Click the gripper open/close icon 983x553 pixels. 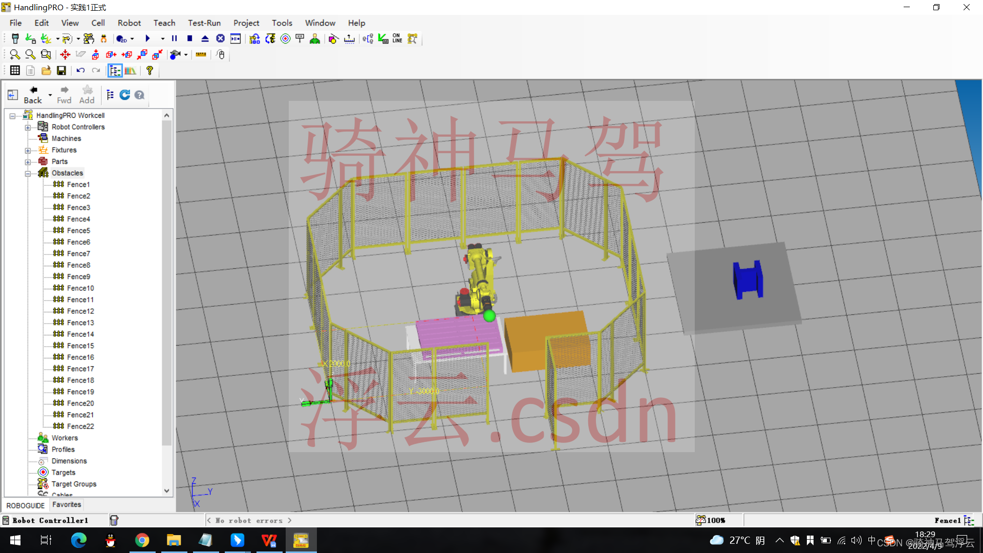(x=104, y=39)
